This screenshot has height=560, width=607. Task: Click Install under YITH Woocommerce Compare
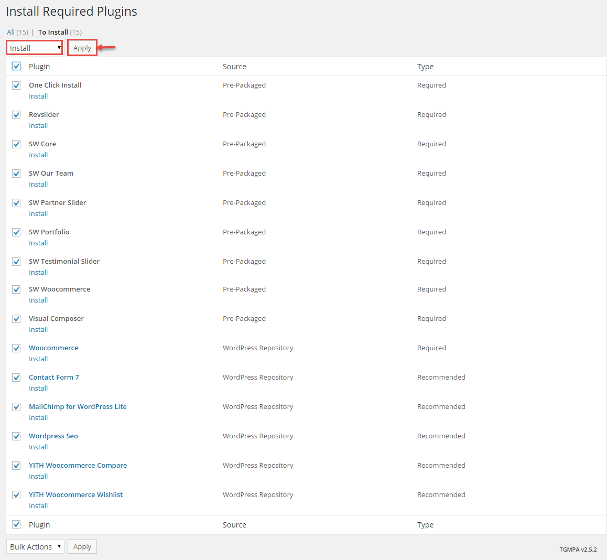click(38, 476)
